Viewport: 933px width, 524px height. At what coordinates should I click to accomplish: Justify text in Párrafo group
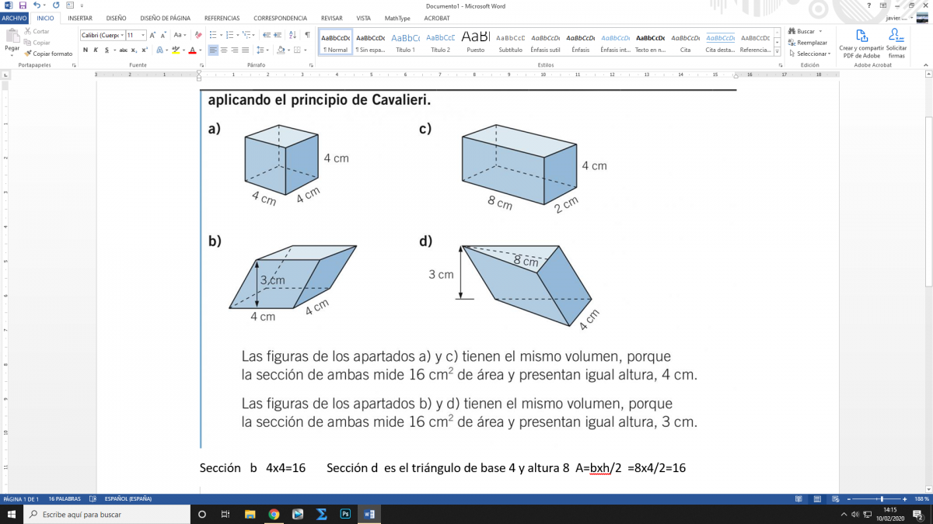[x=246, y=50]
